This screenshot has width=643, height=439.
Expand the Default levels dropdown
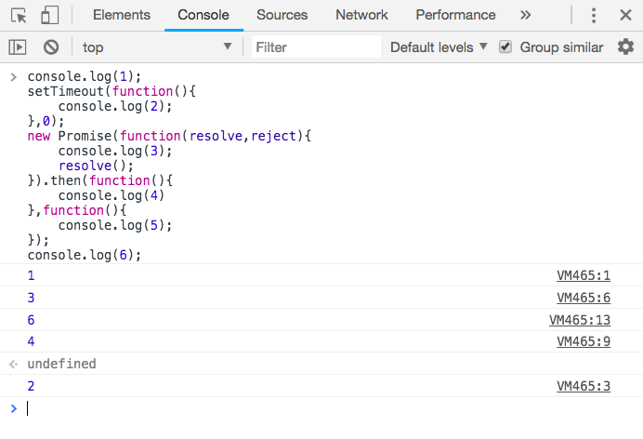pyautogui.click(x=439, y=47)
